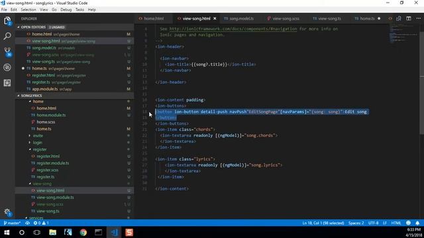Open the Windows Start menu

(x=7, y=232)
